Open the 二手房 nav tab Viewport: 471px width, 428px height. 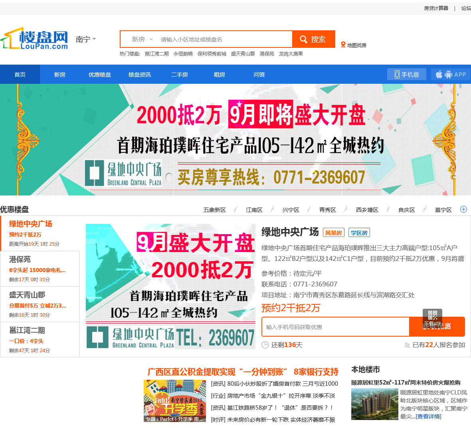[x=180, y=75]
